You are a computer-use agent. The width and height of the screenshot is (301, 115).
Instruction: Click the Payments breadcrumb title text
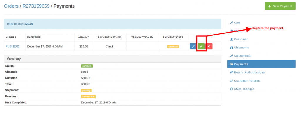64,6
